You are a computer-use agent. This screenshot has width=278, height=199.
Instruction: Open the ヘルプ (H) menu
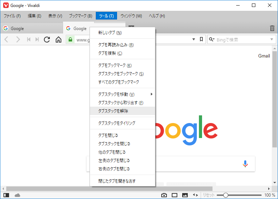tap(157, 16)
